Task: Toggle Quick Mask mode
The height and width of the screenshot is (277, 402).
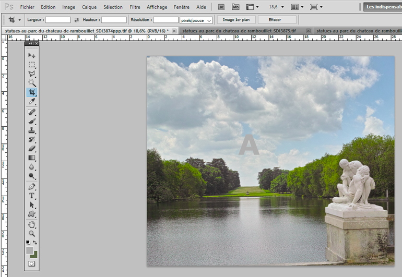Action: 31,263
